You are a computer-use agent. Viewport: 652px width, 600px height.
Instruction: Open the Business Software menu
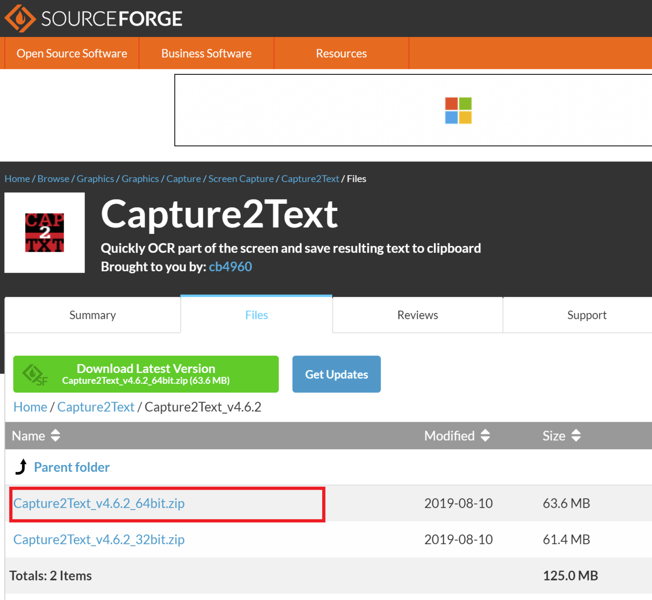tap(206, 54)
